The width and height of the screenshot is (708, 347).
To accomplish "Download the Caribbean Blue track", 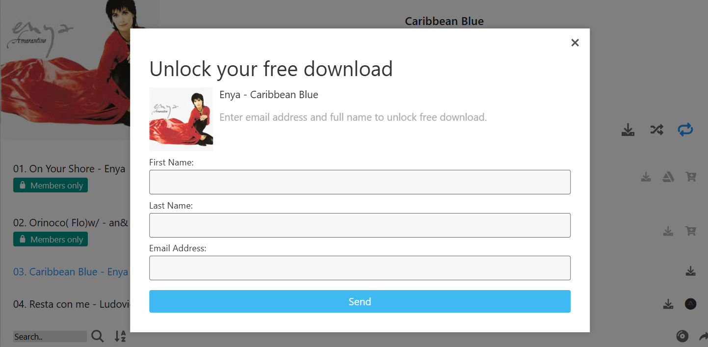I will click(x=690, y=271).
